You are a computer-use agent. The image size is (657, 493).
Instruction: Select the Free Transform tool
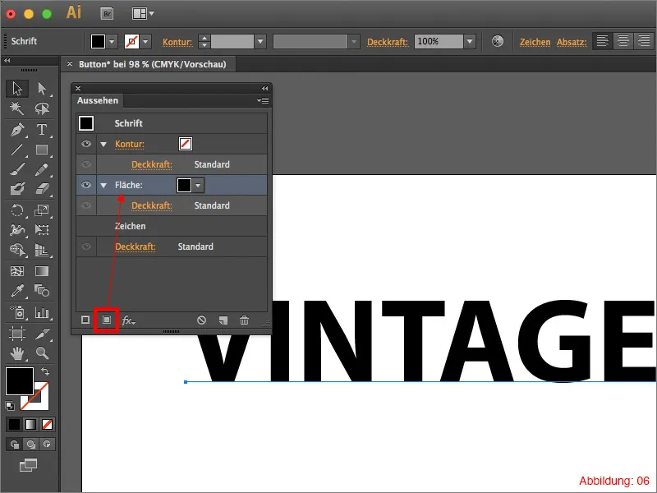[x=42, y=230]
